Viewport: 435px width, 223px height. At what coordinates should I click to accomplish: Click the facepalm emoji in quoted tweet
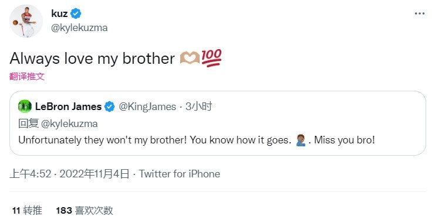301,140
